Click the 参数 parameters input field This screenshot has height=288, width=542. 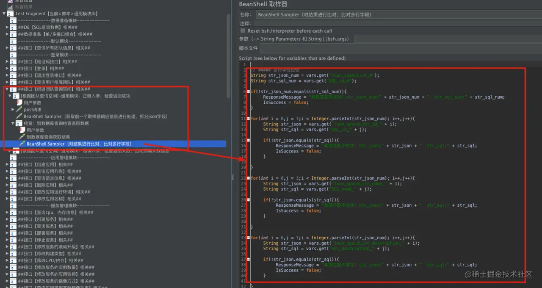pyautogui.click(x=448, y=39)
